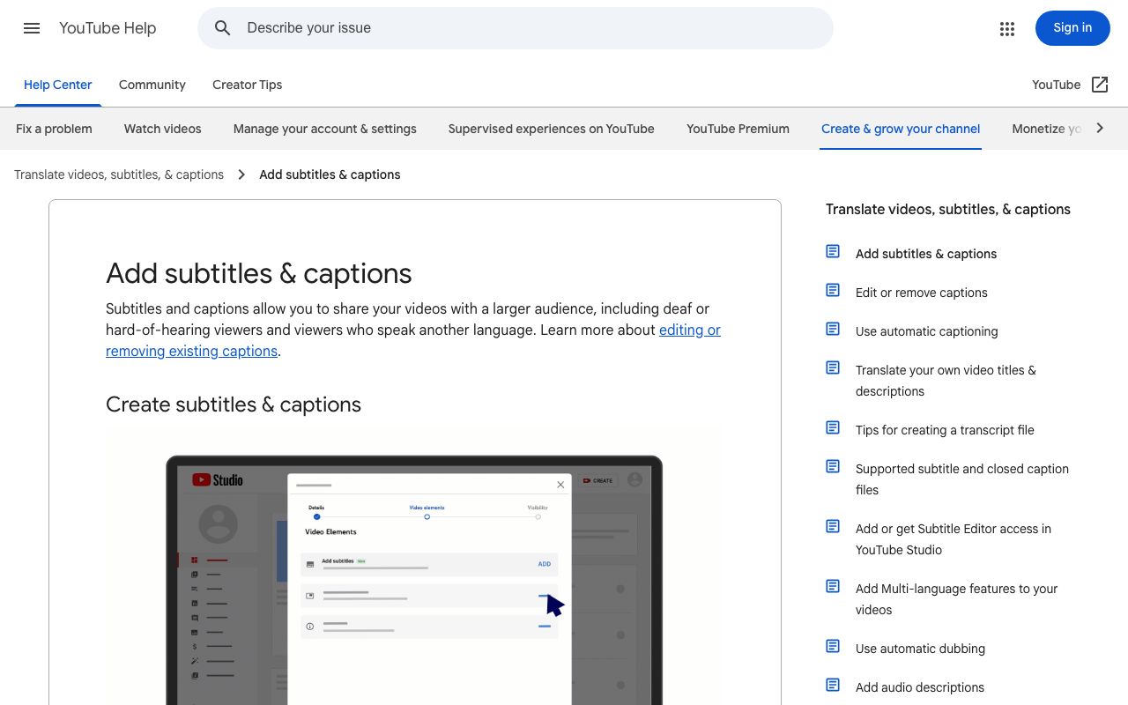Open the main hamburger menu

point(32,28)
